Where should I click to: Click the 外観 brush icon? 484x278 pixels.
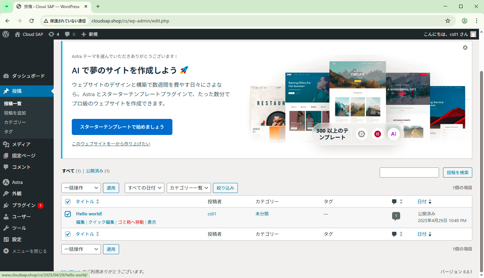coord(6,194)
